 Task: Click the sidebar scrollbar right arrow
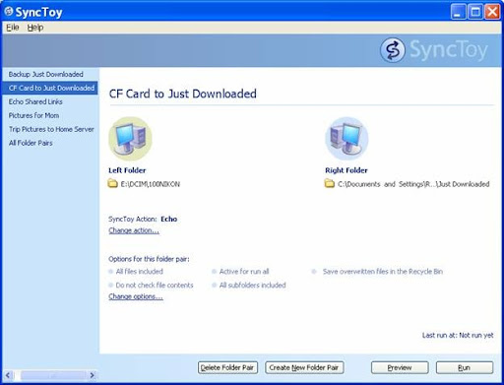[93, 375]
